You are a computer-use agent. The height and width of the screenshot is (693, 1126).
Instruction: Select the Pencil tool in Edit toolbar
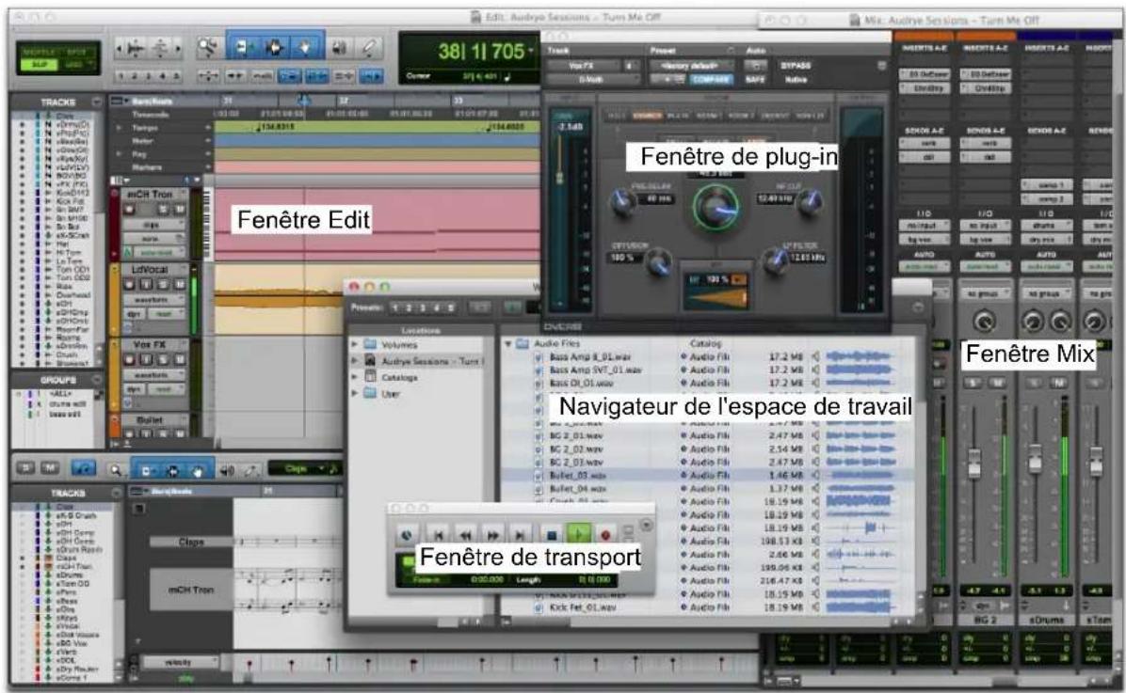[368, 47]
